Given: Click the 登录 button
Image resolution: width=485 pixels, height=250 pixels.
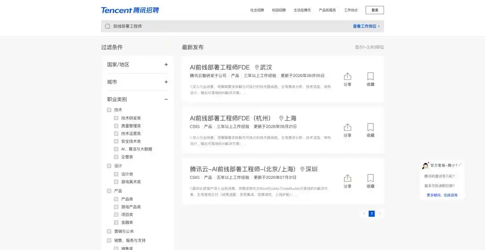Looking at the screenshot, I should click(x=375, y=10).
